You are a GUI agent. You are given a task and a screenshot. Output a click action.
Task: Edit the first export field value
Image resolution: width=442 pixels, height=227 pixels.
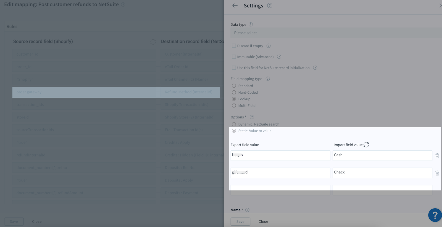coord(280,156)
